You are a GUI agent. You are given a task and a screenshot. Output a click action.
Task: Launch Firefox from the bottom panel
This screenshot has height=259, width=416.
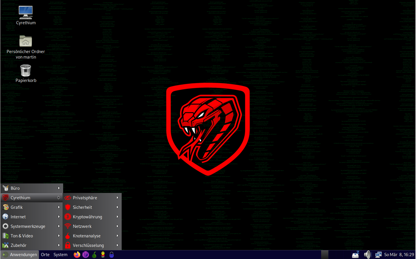(77, 255)
